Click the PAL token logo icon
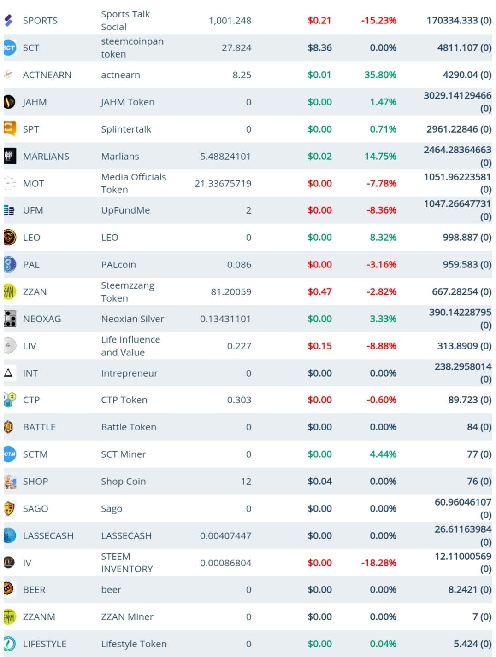 click(x=9, y=264)
